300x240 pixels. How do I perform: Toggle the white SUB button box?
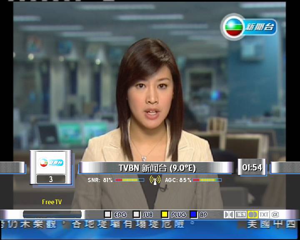pos(136,215)
